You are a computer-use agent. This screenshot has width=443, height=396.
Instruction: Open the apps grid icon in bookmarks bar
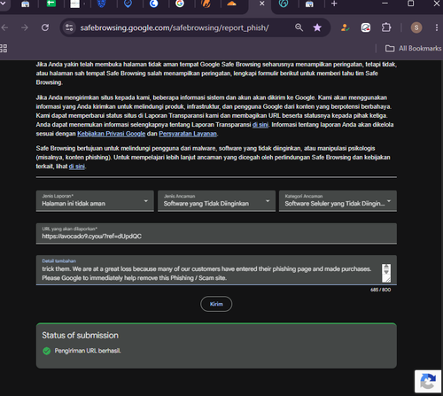[4, 48]
